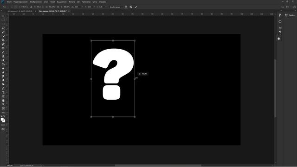Click the X position field
297x167 pixels.
pos(24,7)
